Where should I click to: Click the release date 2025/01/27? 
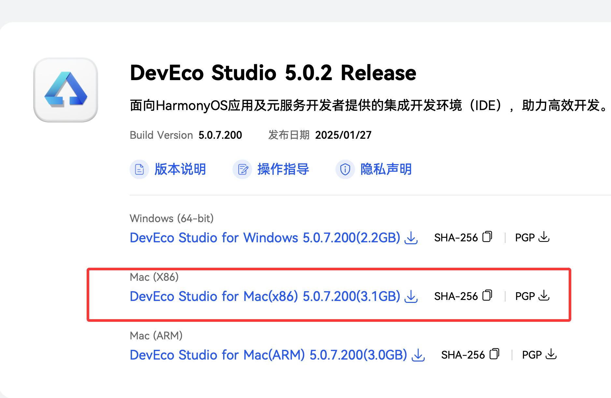click(343, 135)
